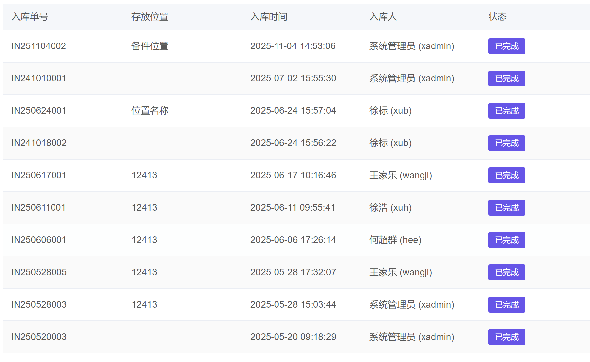Click the 入库单号 column header

click(x=30, y=17)
